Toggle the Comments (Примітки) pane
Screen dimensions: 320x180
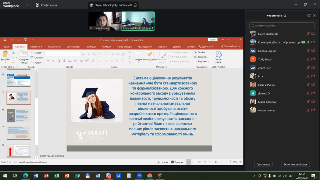[x=177, y=162]
